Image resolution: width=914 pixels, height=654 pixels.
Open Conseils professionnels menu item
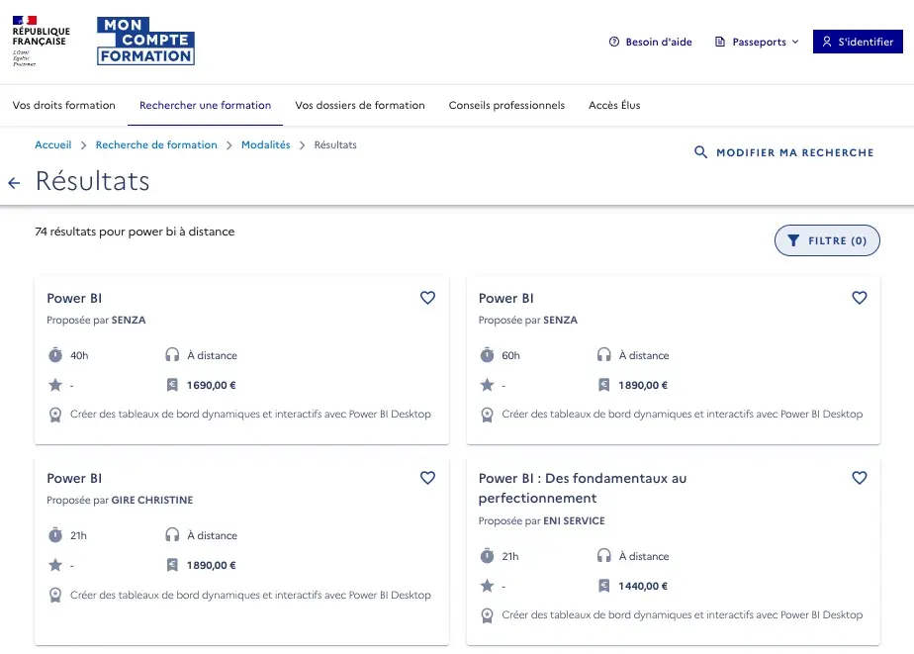[506, 105]
